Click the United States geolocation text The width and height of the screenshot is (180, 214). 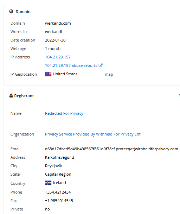[x=65, y=74]
